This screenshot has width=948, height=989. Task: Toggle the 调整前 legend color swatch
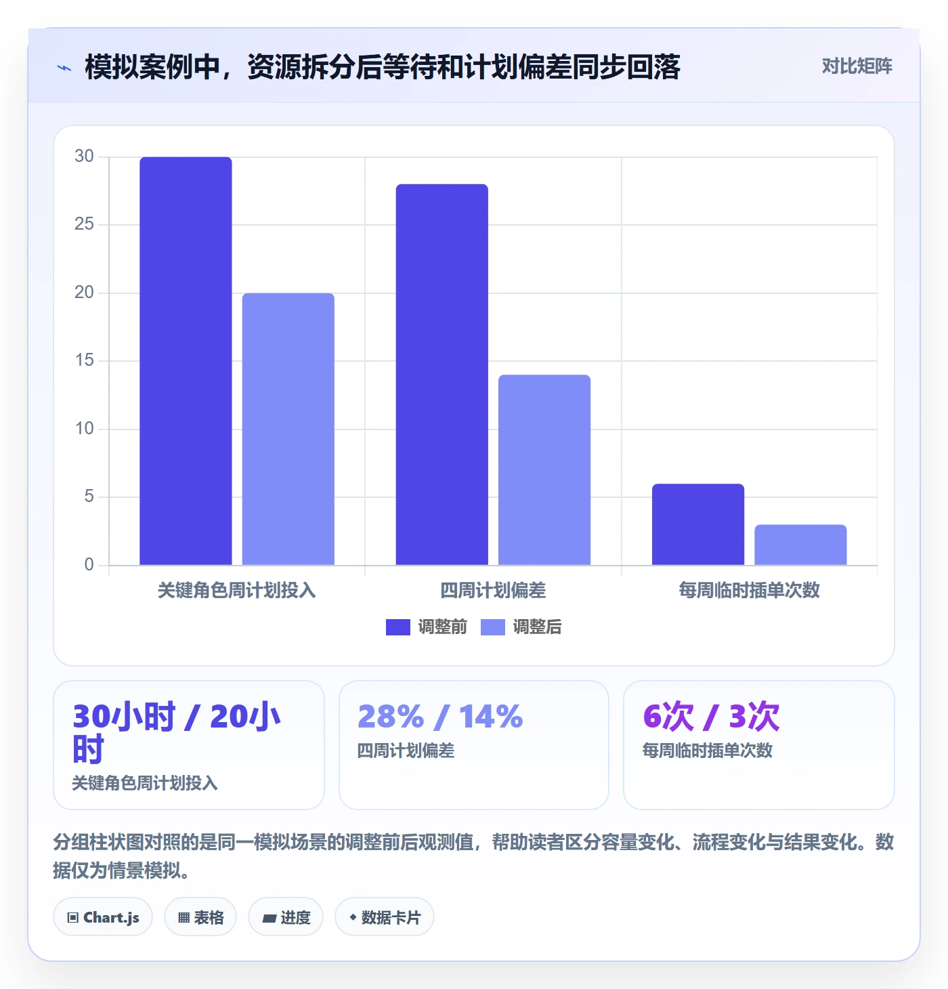click(x=398, y=627)
